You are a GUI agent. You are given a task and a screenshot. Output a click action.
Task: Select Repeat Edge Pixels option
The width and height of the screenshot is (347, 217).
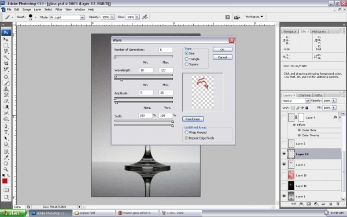click(187, 138)
